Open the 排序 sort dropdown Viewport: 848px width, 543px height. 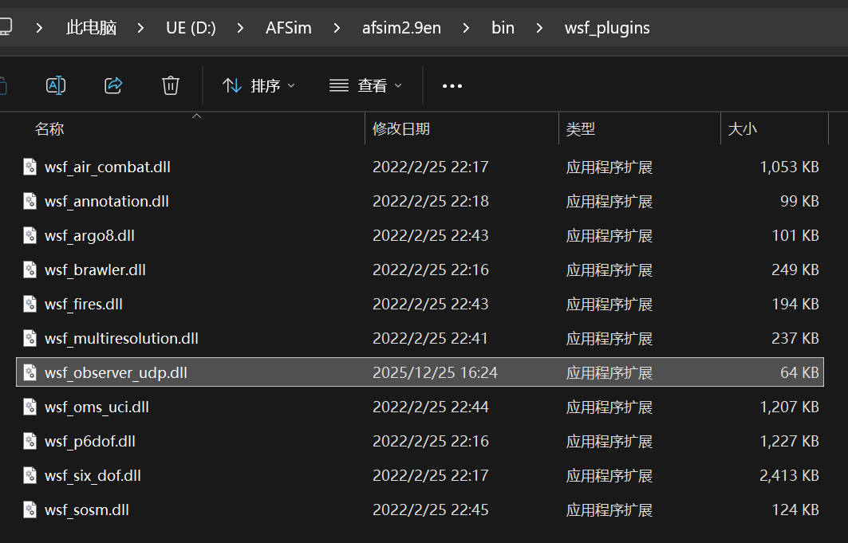pos(258,85)
